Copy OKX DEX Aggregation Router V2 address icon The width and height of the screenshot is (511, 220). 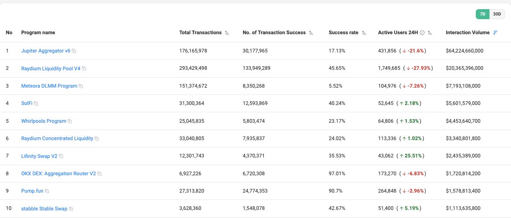tap(99, 174)
